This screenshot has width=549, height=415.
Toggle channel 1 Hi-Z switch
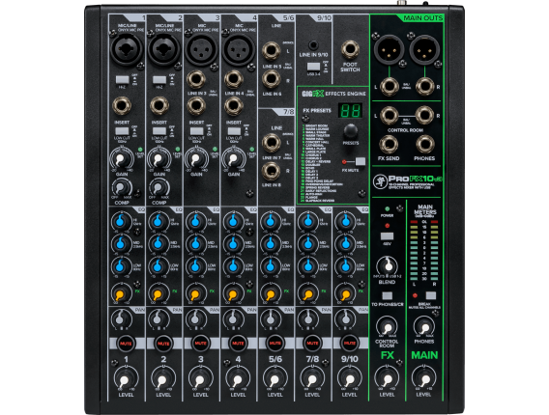tap(122, 80)
